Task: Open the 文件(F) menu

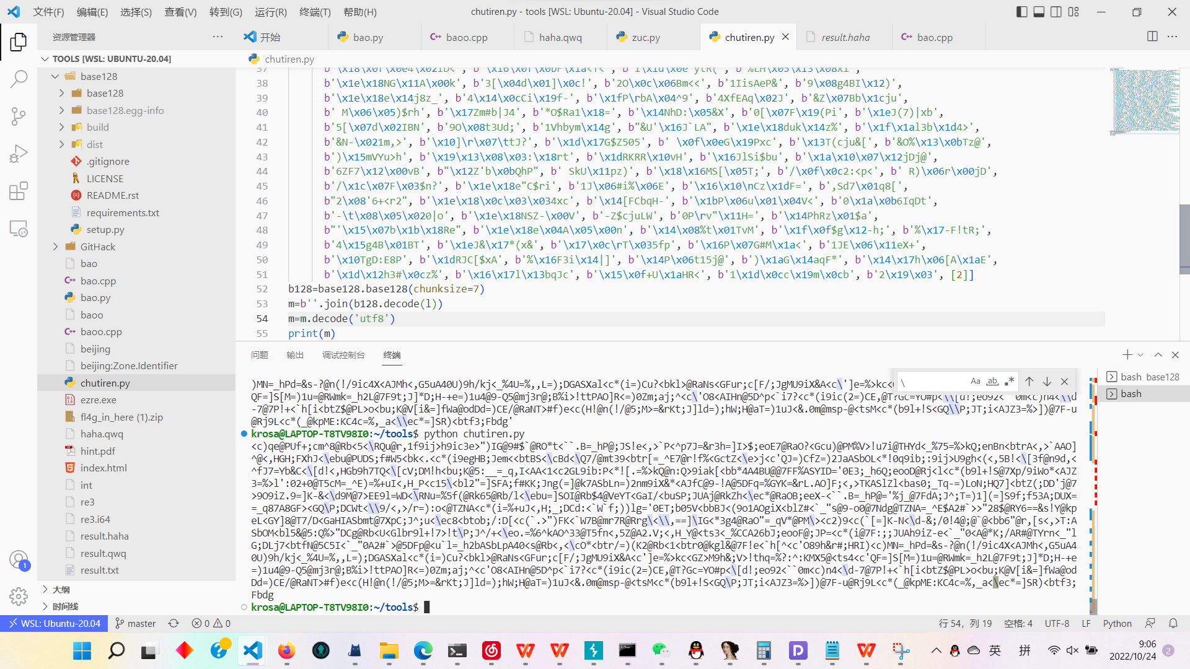Action: pos(48,12)
